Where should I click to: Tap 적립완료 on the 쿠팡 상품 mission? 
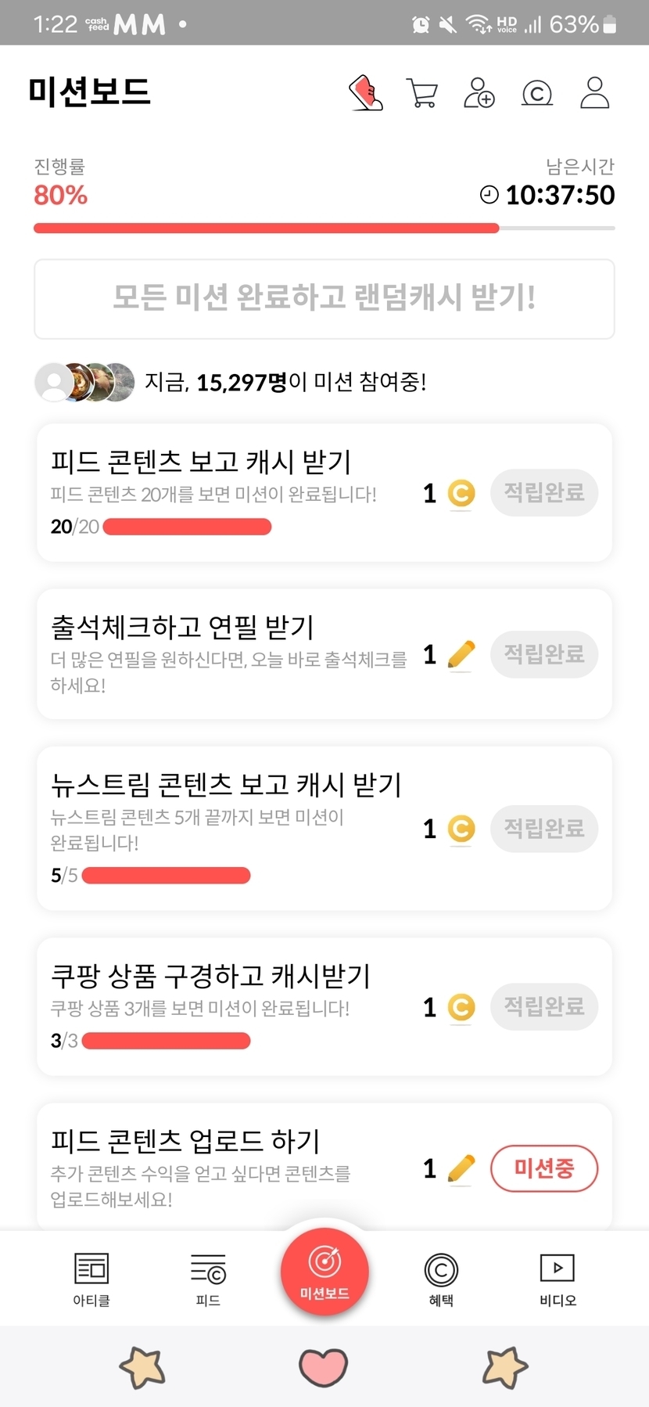coord(543,1006)
